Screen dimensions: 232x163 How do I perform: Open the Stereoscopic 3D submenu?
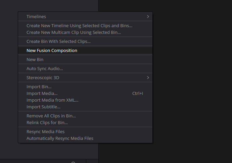[x=43, y=78]
